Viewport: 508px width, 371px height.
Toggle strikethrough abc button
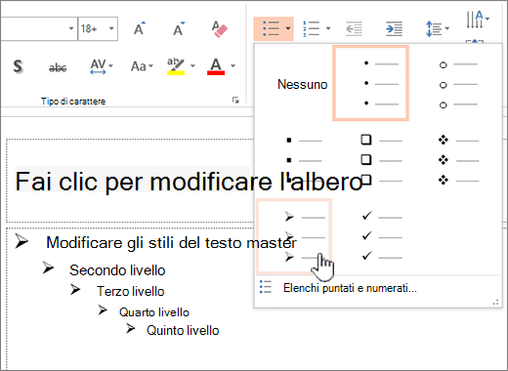tap(58, 67)
